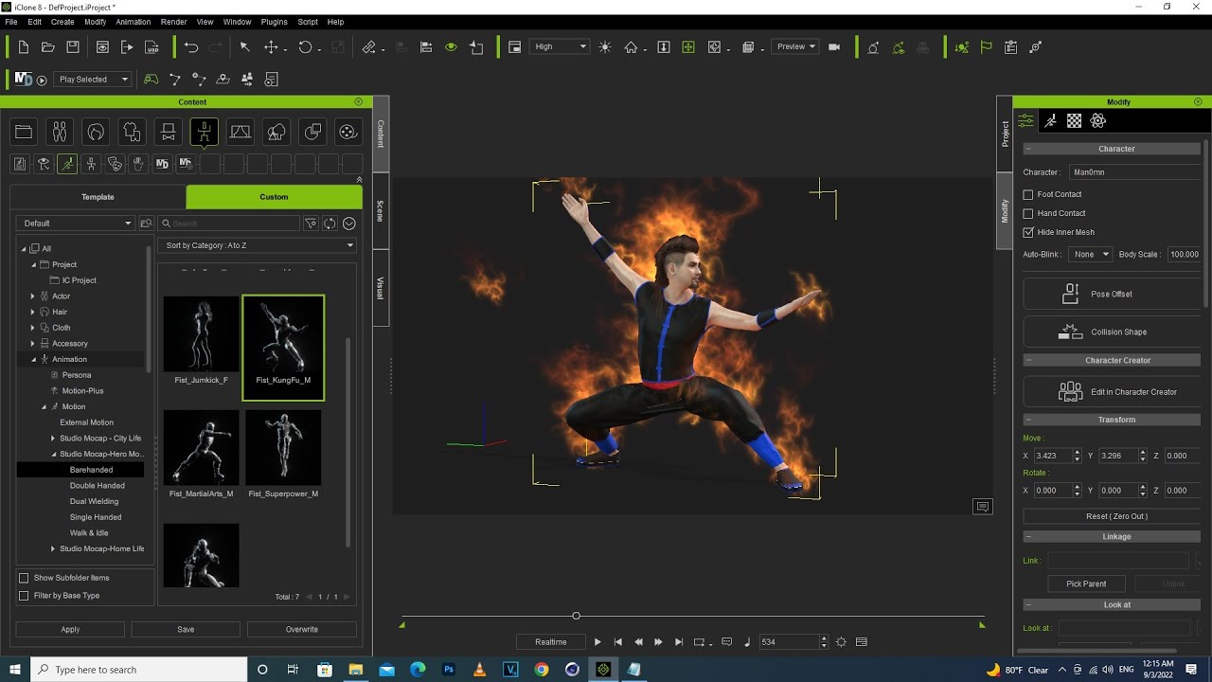1212x682 pixels.
Task: Switch to the Scene side tab
Action: point(381,211)
